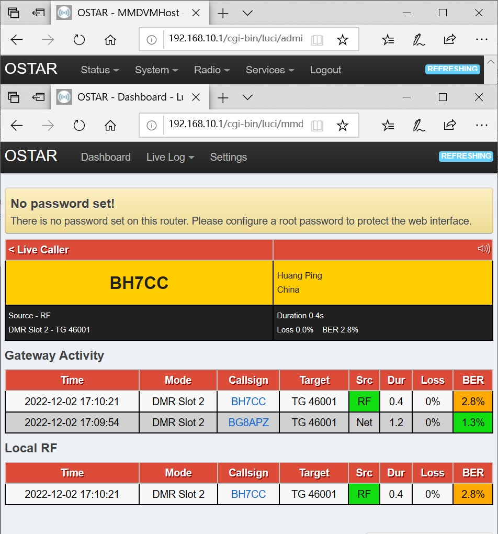This screenshot has height=534, width=498.
Task: Expand the Status dropdown menu
Action: tap(99, 70)
